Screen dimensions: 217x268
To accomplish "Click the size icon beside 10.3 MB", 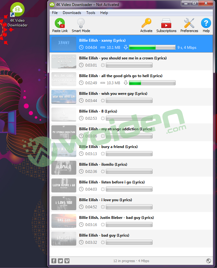I will click(x=103, y=83).
